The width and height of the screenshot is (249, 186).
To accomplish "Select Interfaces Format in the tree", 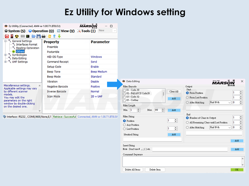I will 27,45.
